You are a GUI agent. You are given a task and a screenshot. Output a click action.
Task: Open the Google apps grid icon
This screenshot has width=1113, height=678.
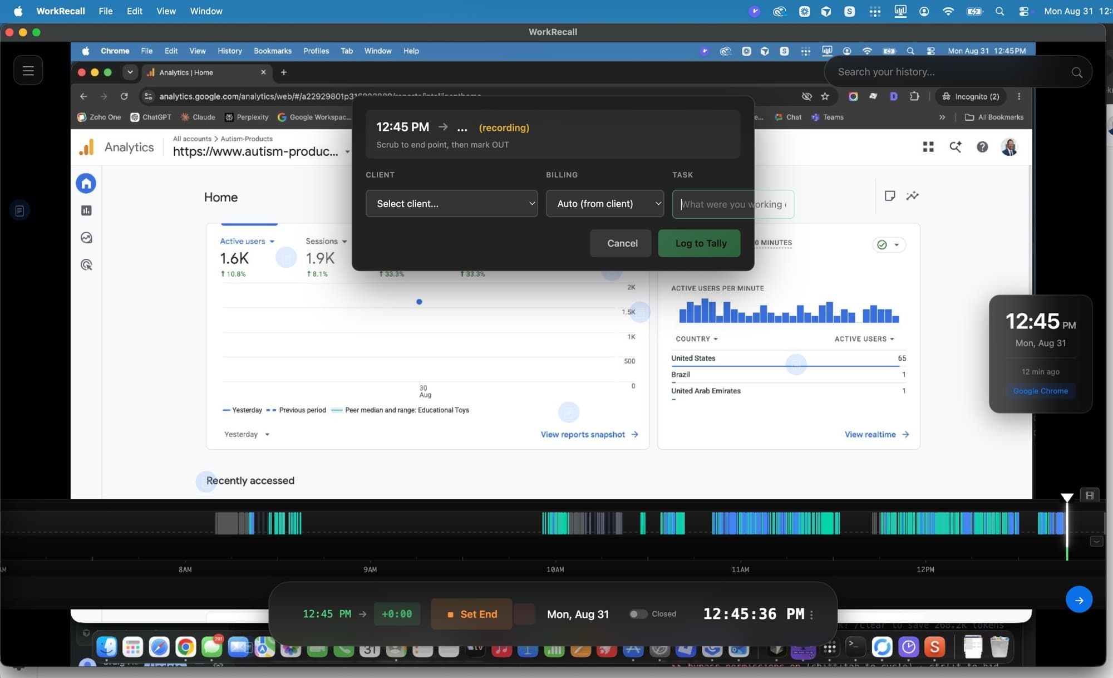pos(928,147)
